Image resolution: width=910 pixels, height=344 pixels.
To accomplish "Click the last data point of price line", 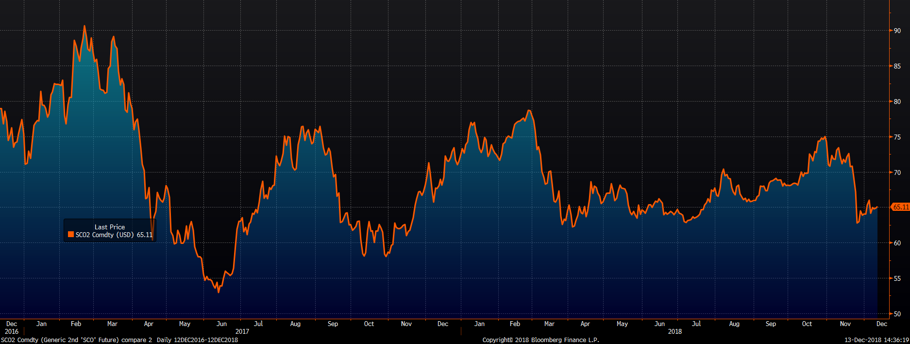I will 877,207.
